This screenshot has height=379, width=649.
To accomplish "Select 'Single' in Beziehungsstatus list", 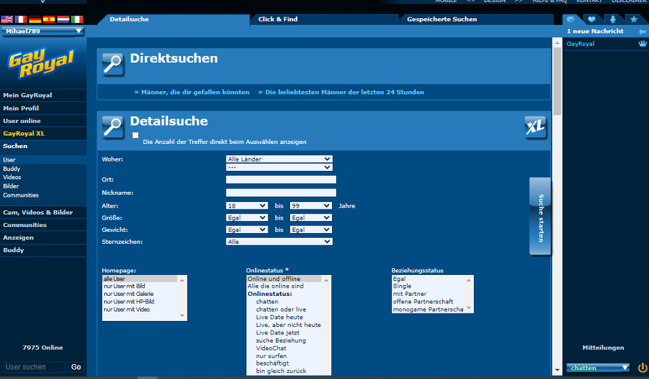I will (x=402, y=286).
